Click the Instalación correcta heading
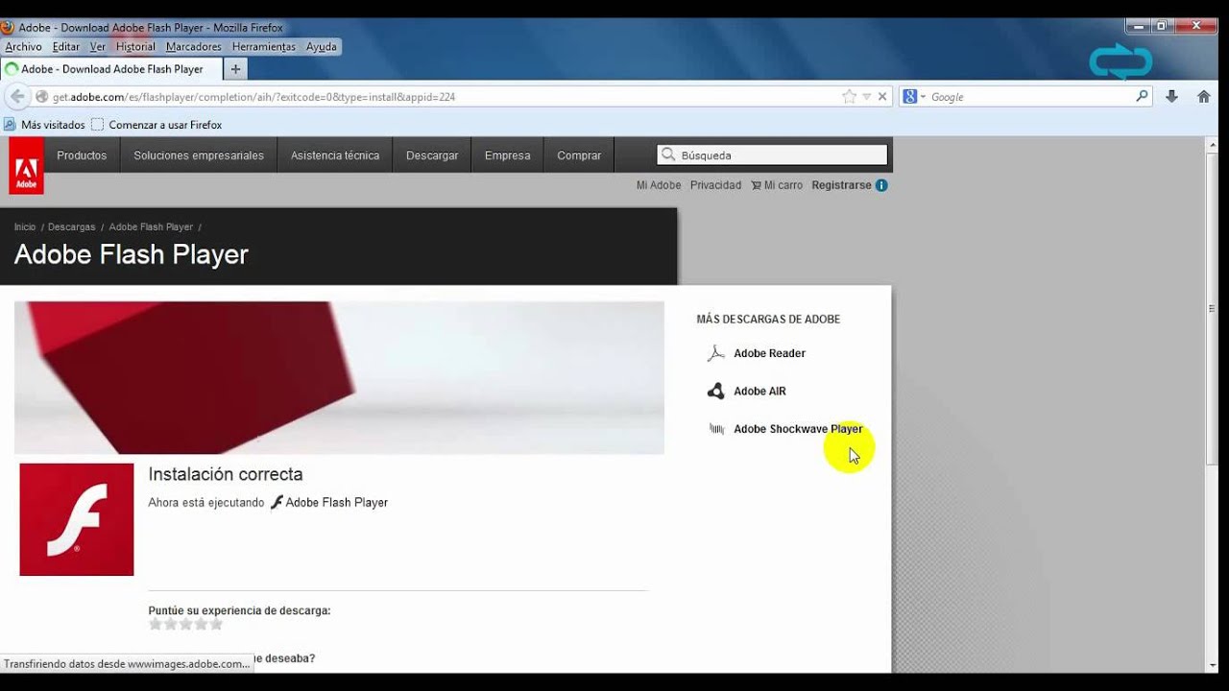This screenshot has height=691, width=1229. 226,474
